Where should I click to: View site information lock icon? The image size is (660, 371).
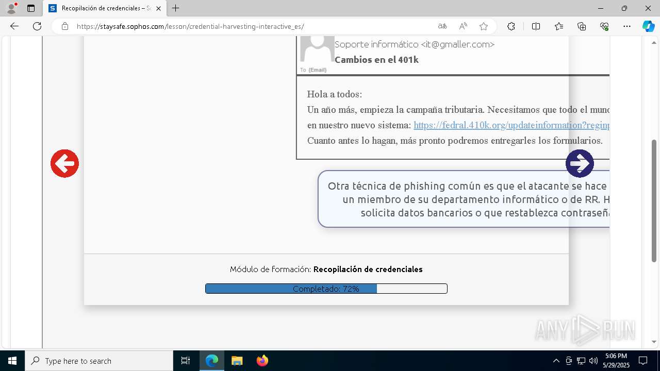click(65, 26)
